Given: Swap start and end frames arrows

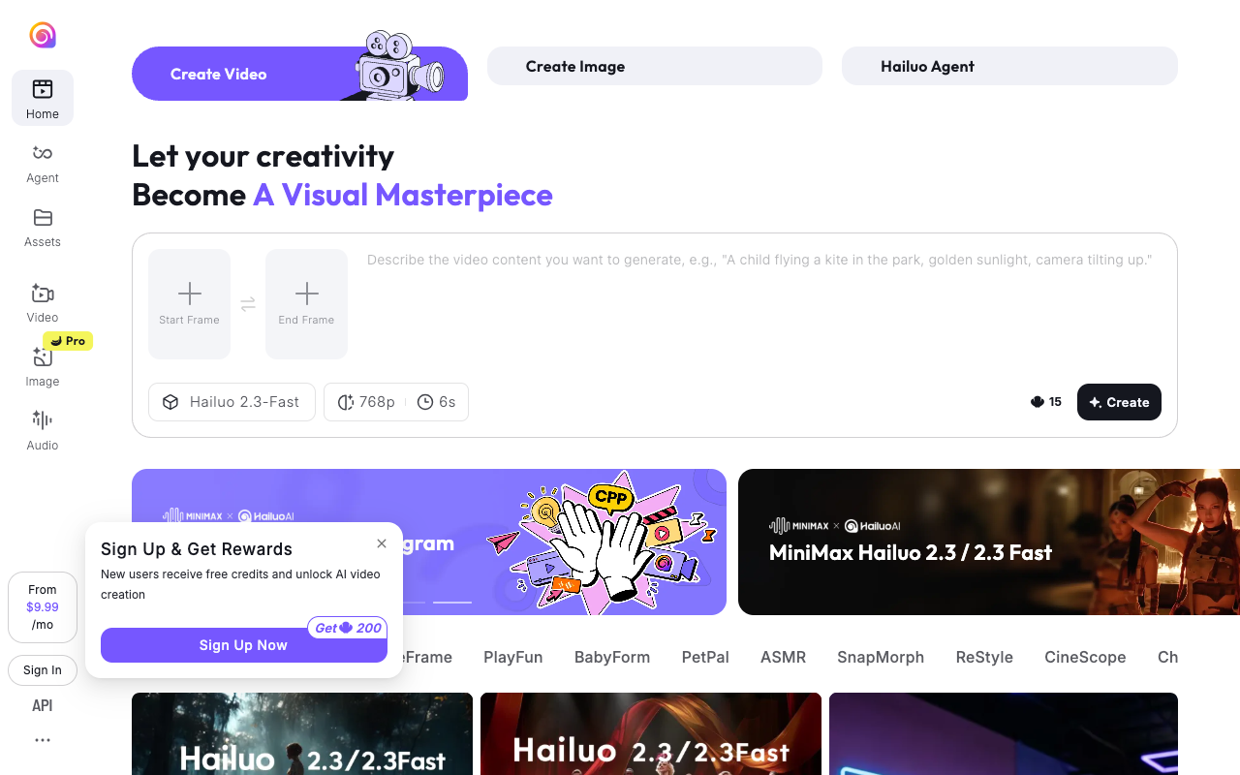Looking at the screenshot, I should pyautogui.click(x=248, y=304).
